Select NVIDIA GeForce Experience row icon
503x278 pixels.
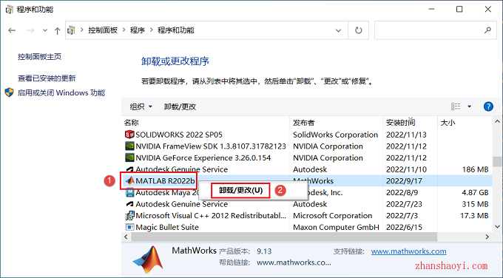129,157
